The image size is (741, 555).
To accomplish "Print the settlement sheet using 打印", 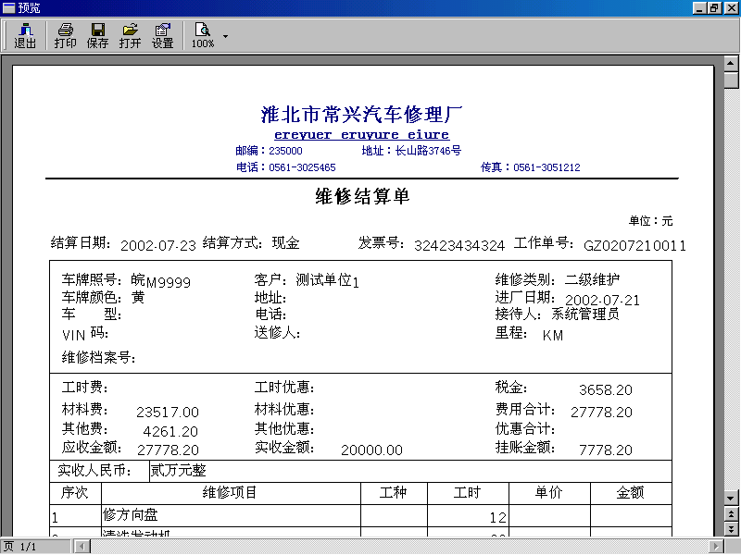I will 65,35.
